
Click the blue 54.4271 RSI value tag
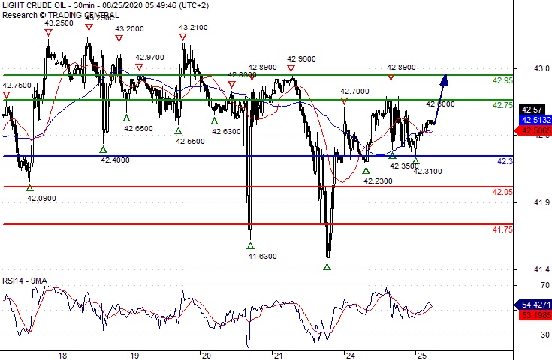pyautogui.click(x=533, y=304)
